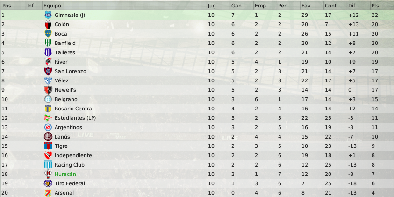394x197 pixels.
Task: Click the Tiro Federal club badge
Action: pos(48,183)
